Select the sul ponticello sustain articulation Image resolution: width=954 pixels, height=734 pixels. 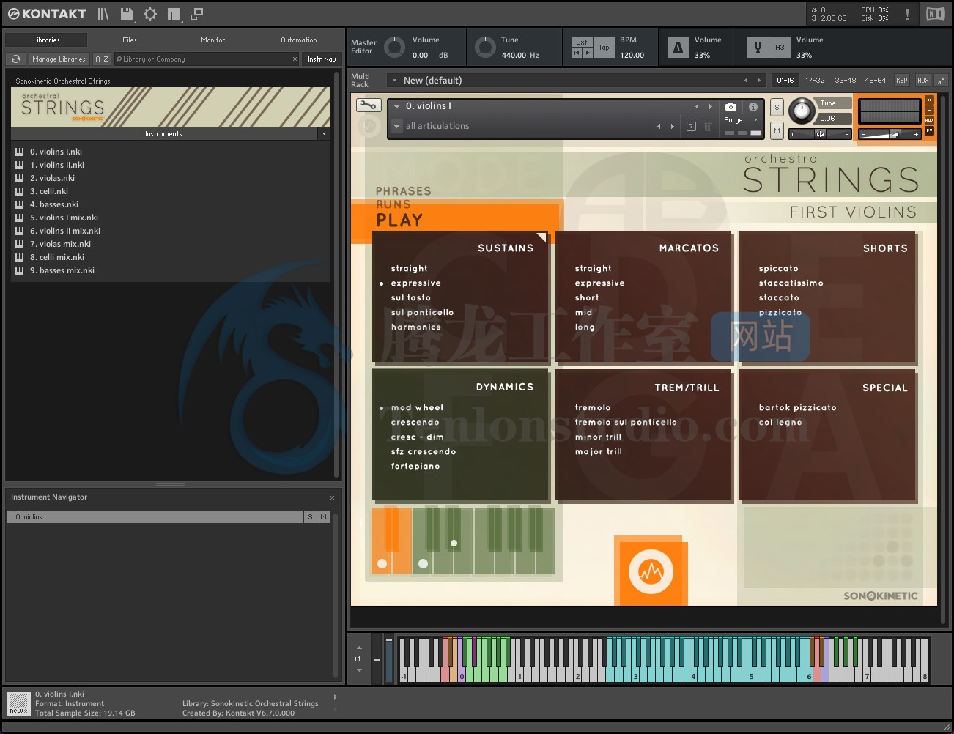[x=422, y=313]
